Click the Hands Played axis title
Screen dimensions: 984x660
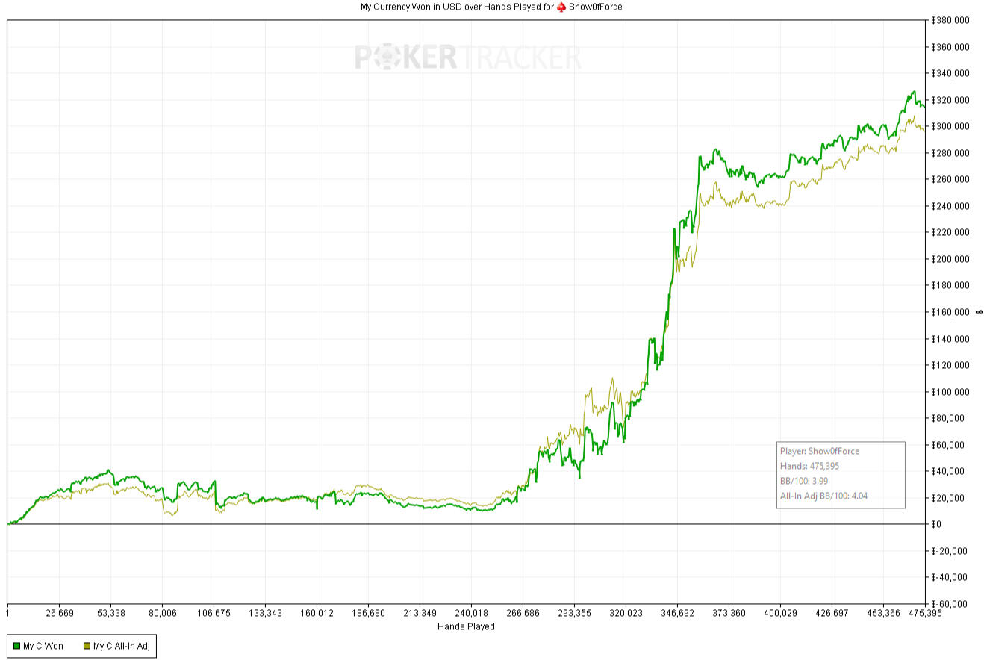coord(465,627)
